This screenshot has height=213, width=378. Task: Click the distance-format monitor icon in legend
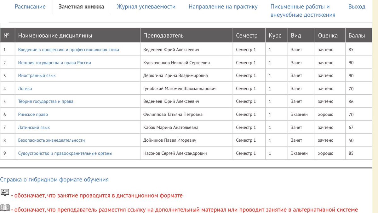[5, 192]
